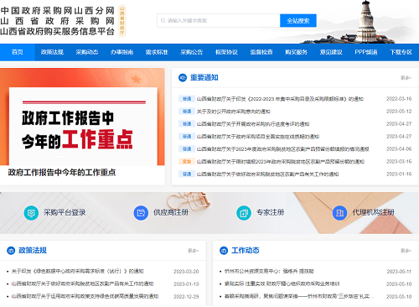Click the tag on the 2023-04-06 notice
This screenshot has height=307, width=419.
click(187, 149)
